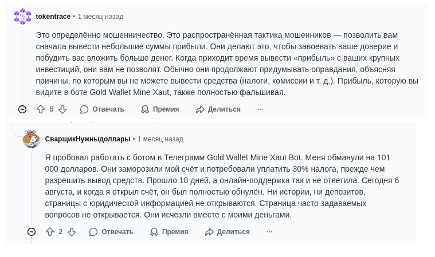Visit the СварщикНужныдоллары profile link
This screenshot has width=435, height=257.
88,139
